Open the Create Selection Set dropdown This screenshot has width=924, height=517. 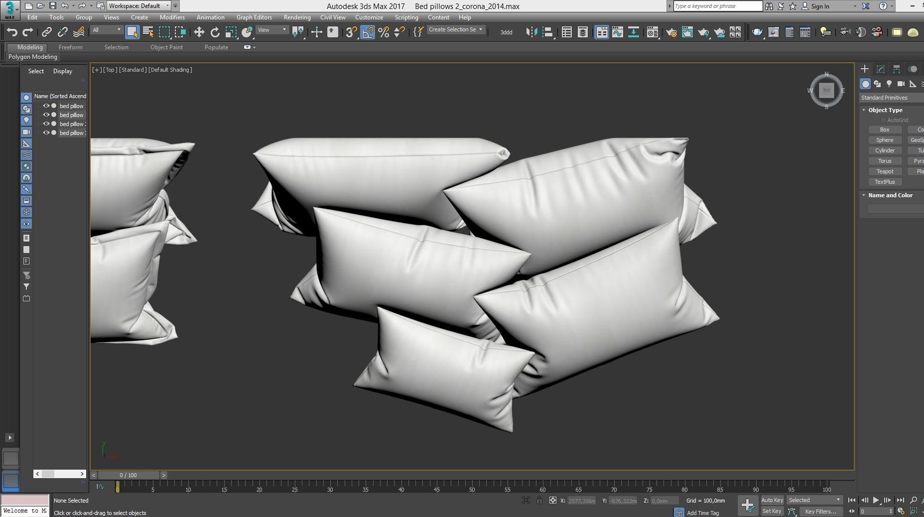456,29
